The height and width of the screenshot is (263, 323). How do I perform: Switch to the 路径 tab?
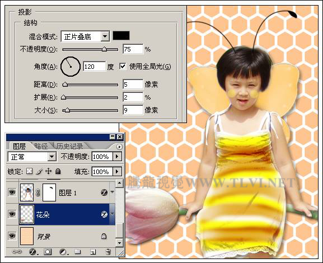[x=41, y=146]
